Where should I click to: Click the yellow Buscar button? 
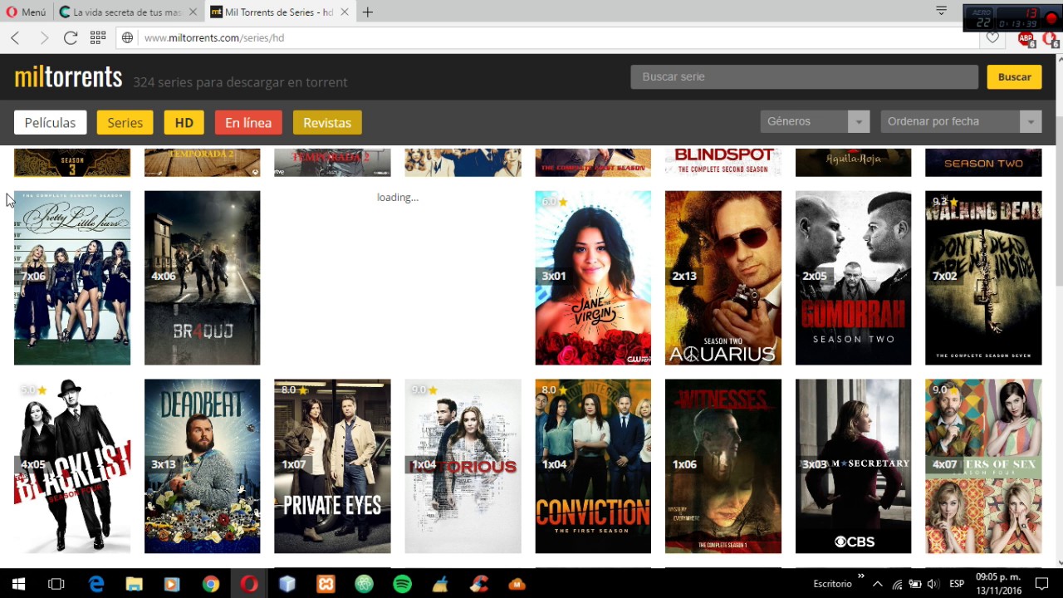pyautogui.click(x=1014, y=76)
